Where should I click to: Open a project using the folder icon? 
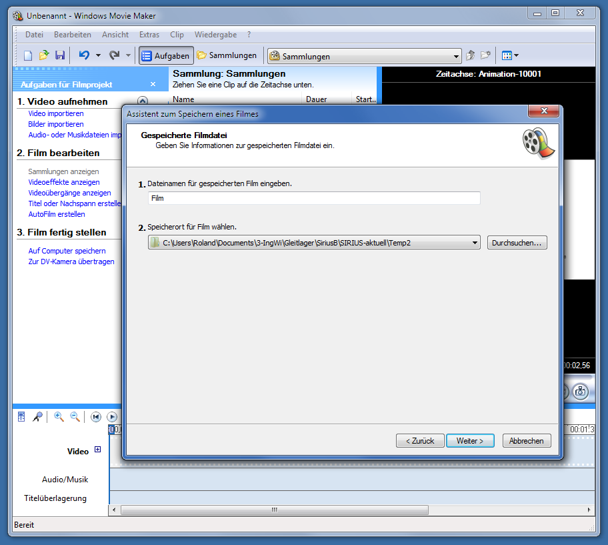44,55
